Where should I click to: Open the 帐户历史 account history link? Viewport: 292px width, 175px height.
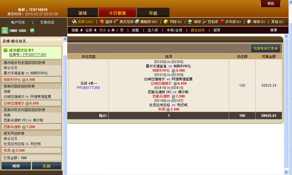click(x=18, y=22)
